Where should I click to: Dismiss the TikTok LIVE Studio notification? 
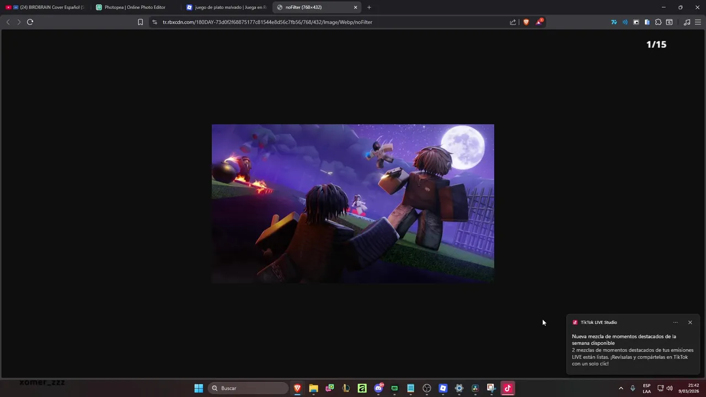tap(690, 323)
